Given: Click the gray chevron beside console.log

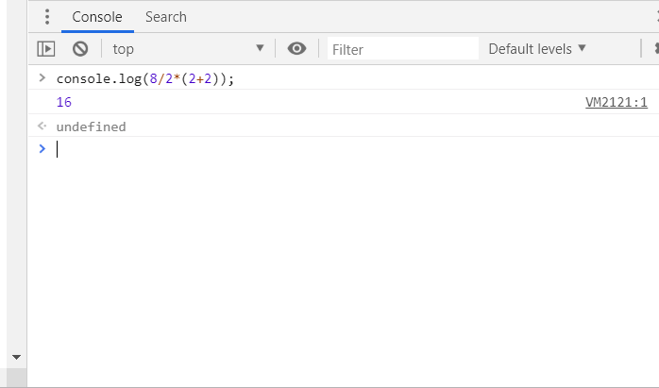Looking at the screenshot, I should point(42,77).
